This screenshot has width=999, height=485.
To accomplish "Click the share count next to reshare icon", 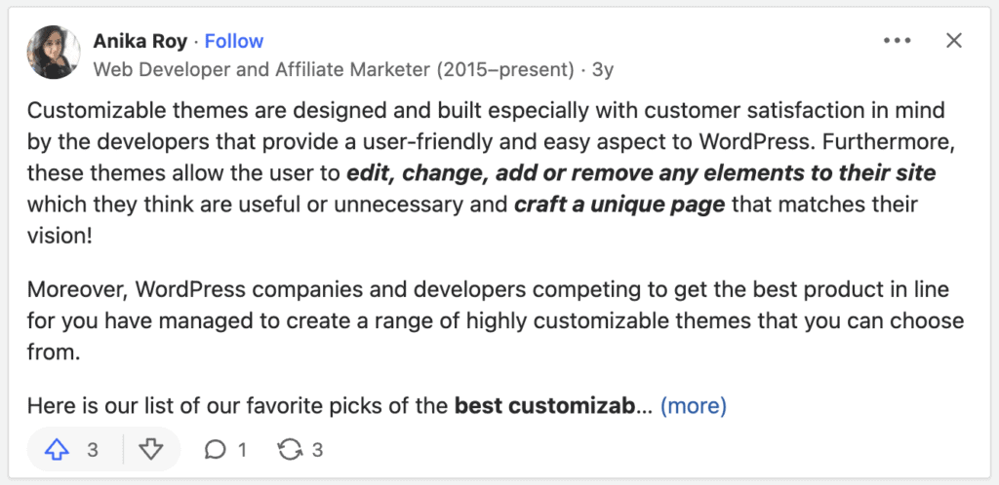I will click(x=317, y=449).
